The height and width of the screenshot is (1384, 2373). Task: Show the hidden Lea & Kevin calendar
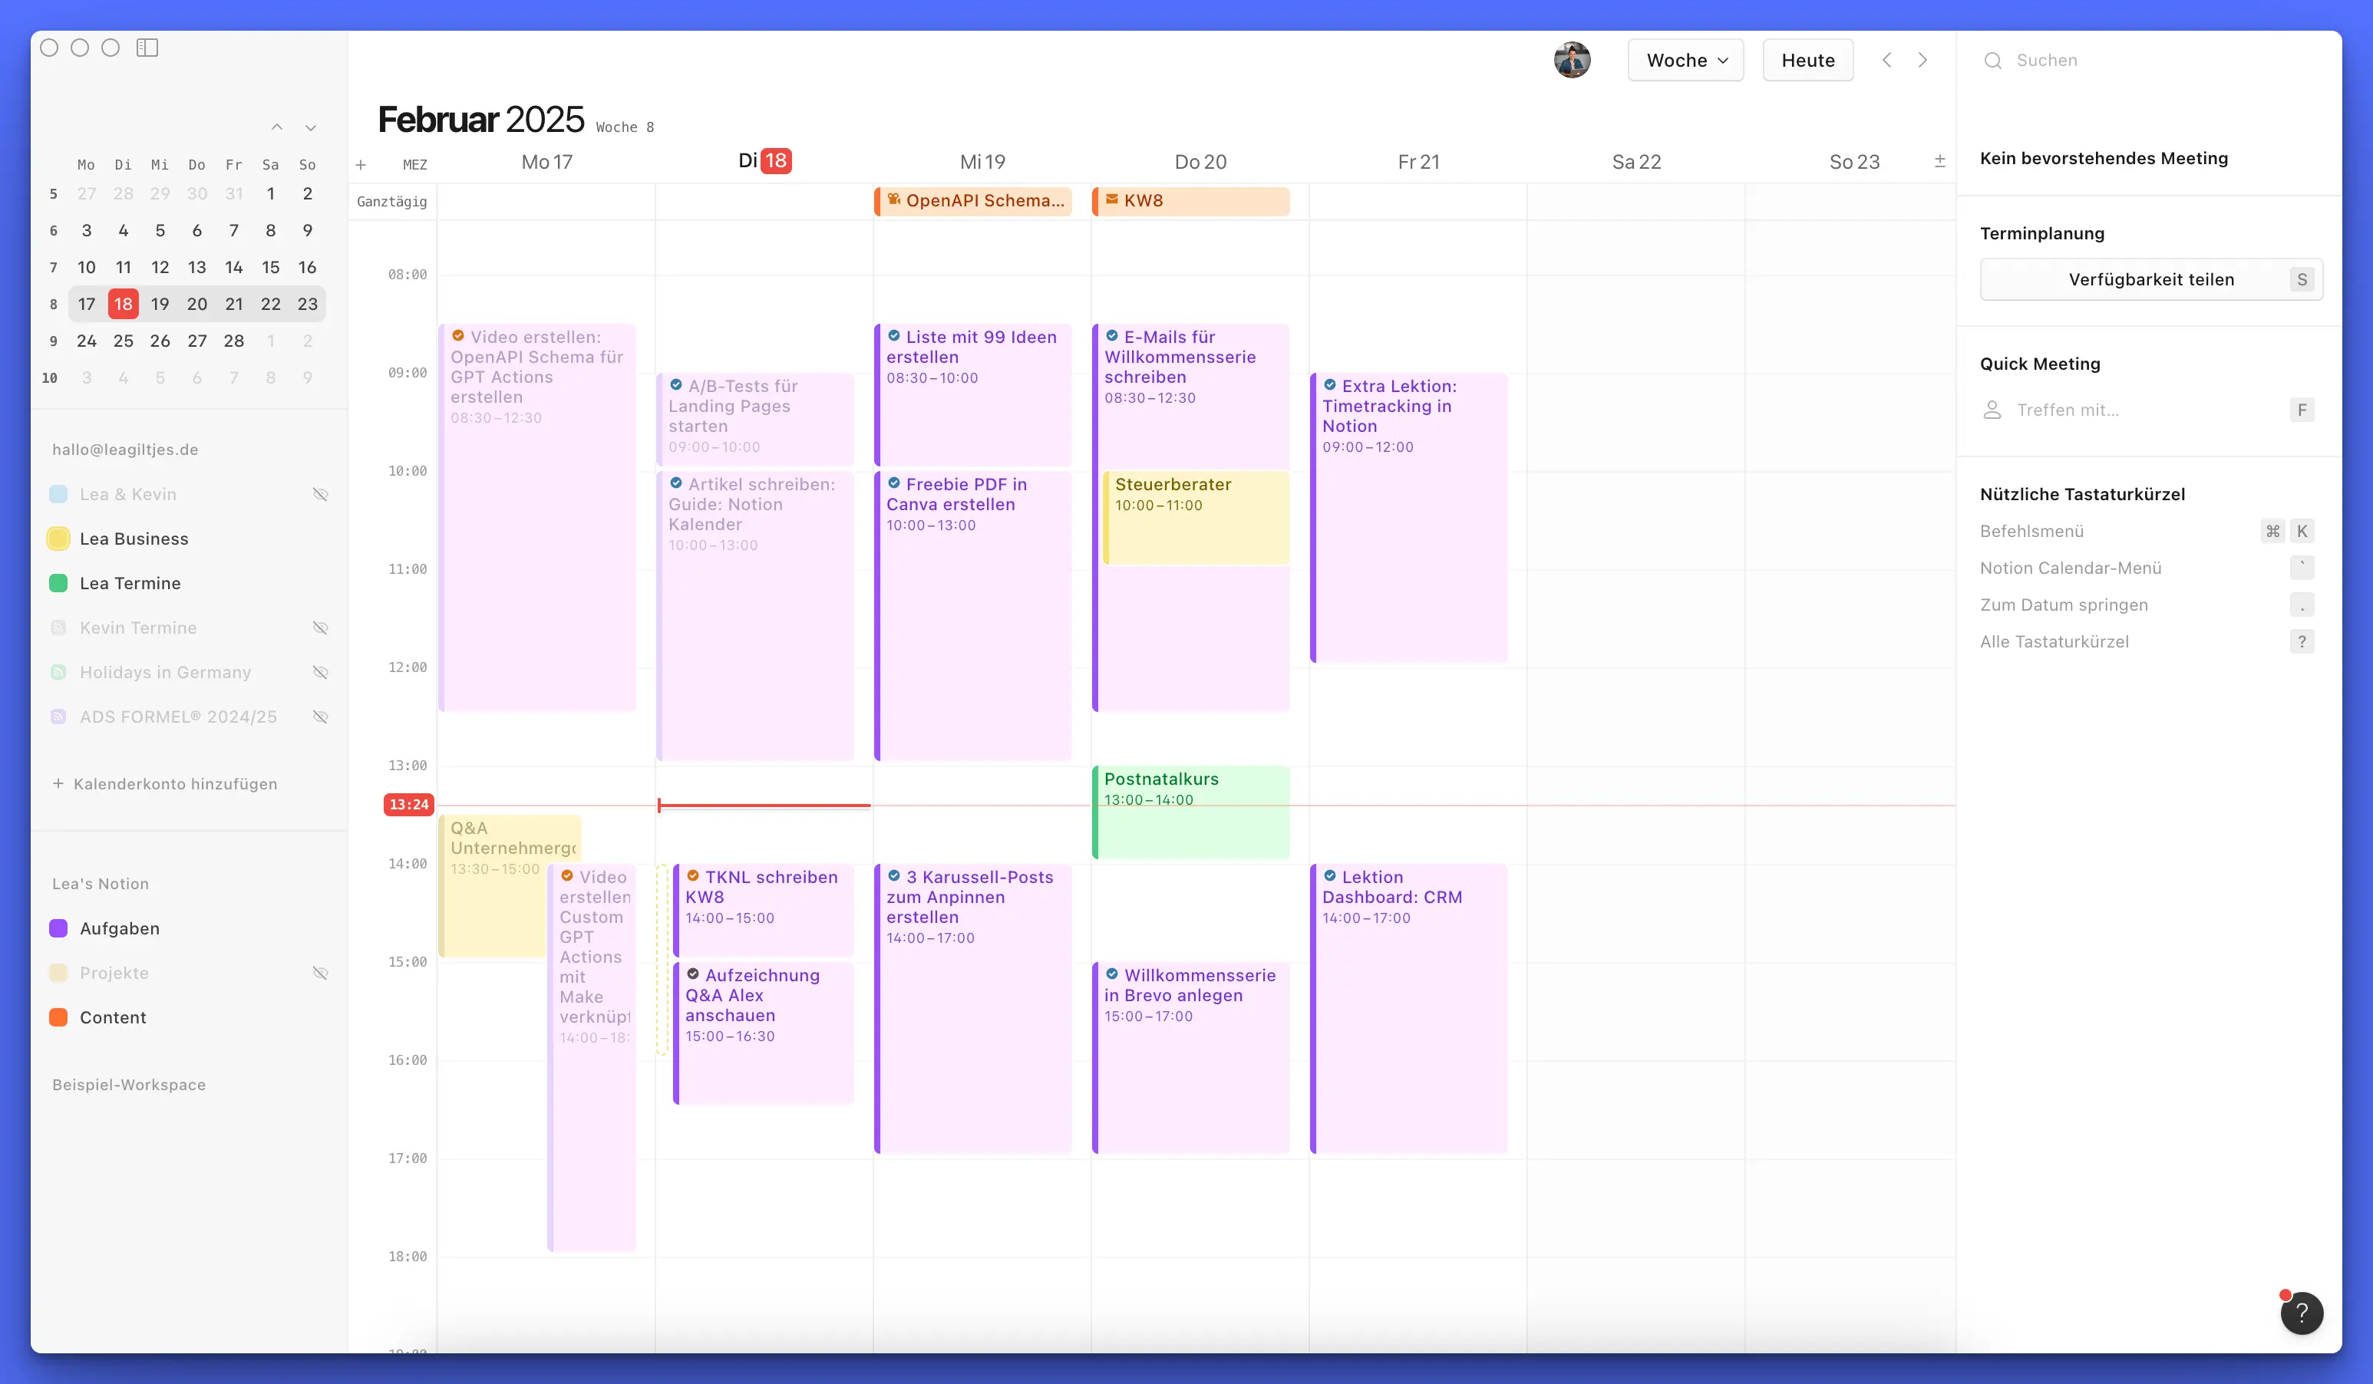[320, 494]
